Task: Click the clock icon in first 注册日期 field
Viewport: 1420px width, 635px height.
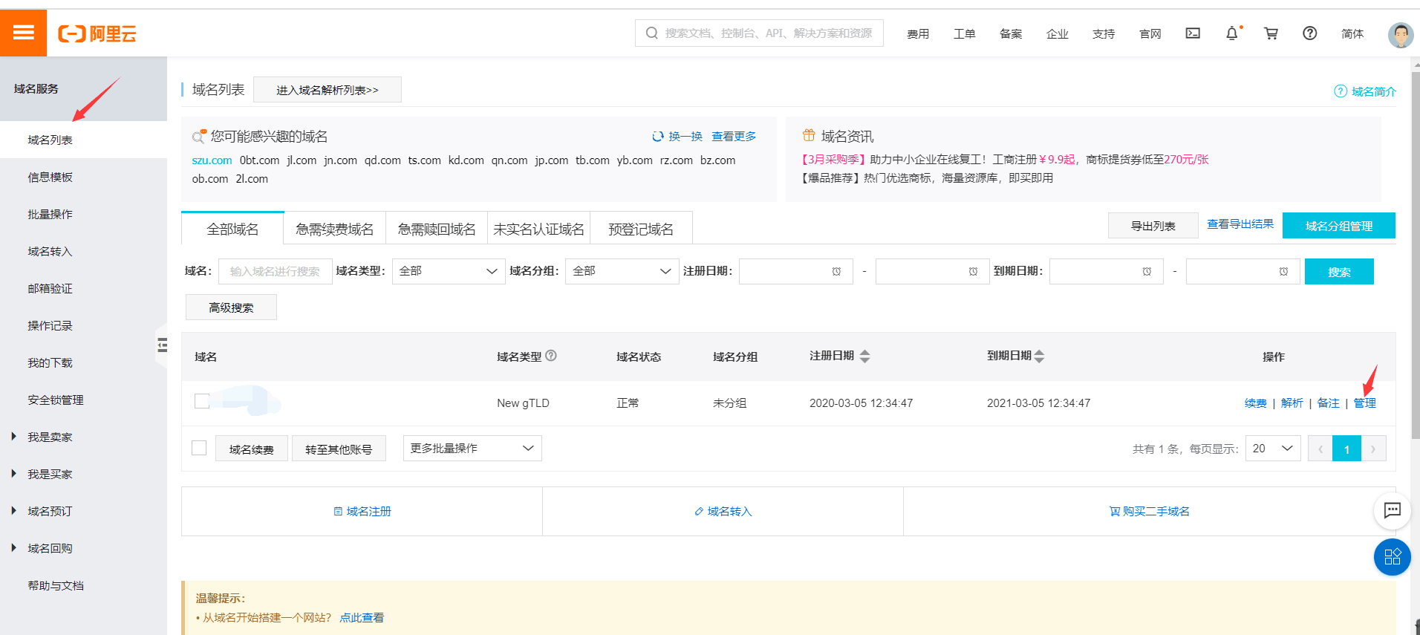Action: tap(836, 272)
